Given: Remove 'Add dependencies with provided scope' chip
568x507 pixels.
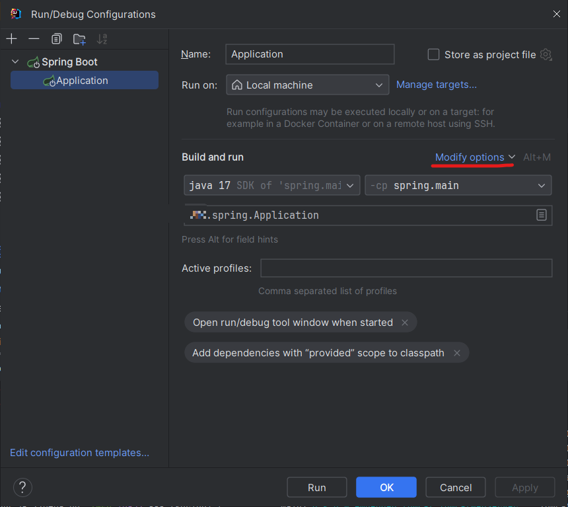Looking at the screenshot, I should pos(457,353).
